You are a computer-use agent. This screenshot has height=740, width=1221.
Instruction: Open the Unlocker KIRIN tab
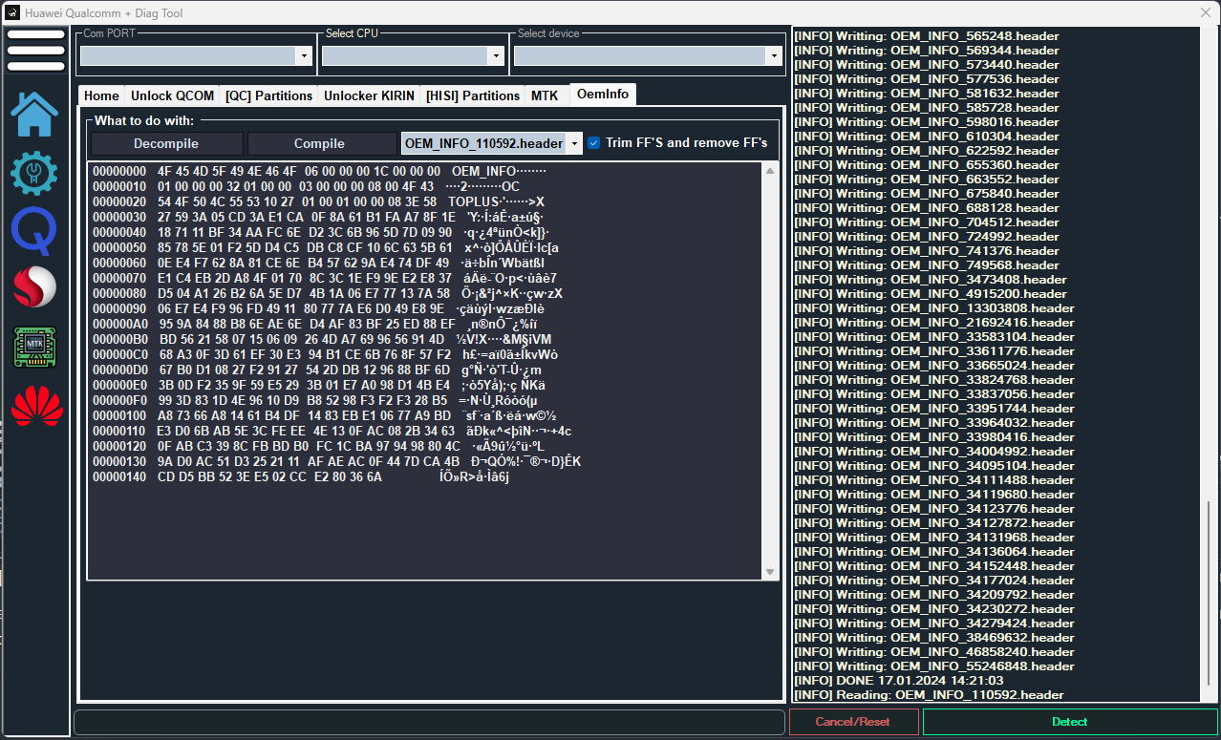(369, 95)
